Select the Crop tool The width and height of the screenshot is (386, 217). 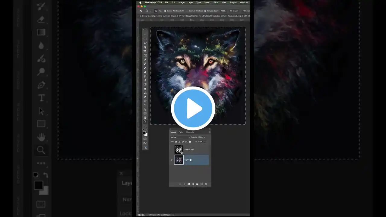(145, 51)
